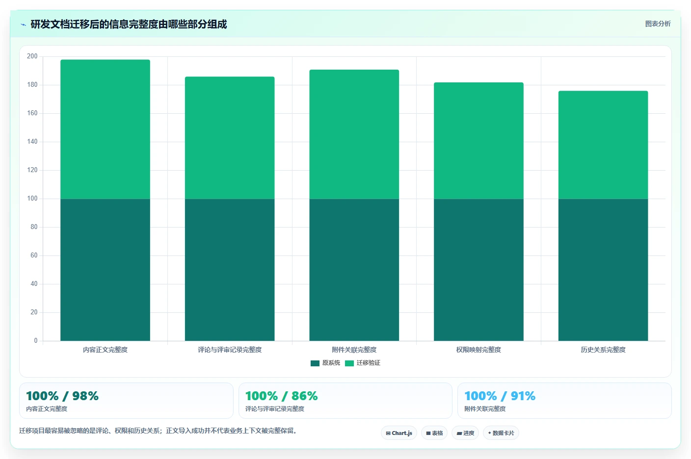
Task: Click the 表格 chip
Action: click(434, 433)
